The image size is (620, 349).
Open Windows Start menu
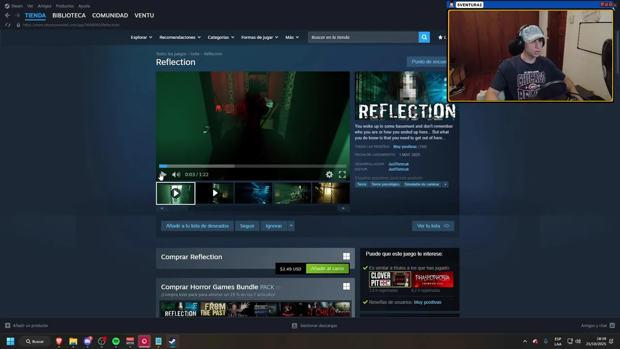click(10, 341)
